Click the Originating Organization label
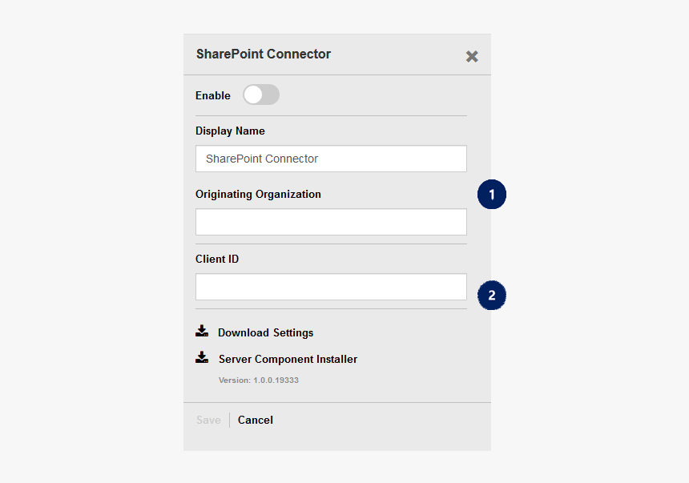Viewport: 689px width, 483px height. pyautogui.click(x=258, y=195)
